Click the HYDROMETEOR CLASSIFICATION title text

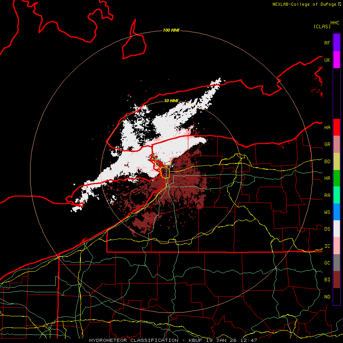click(x=134, y=340)
